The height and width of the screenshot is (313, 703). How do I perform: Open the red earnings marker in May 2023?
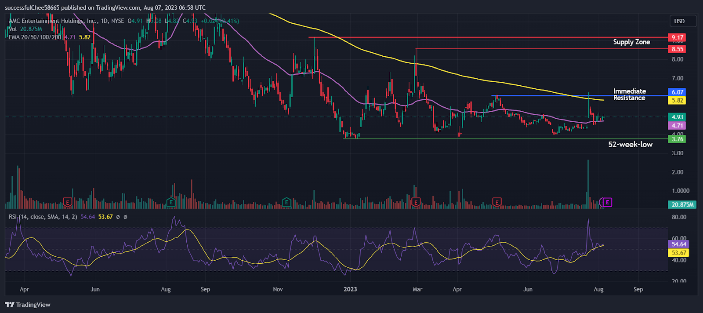[496, 203]
